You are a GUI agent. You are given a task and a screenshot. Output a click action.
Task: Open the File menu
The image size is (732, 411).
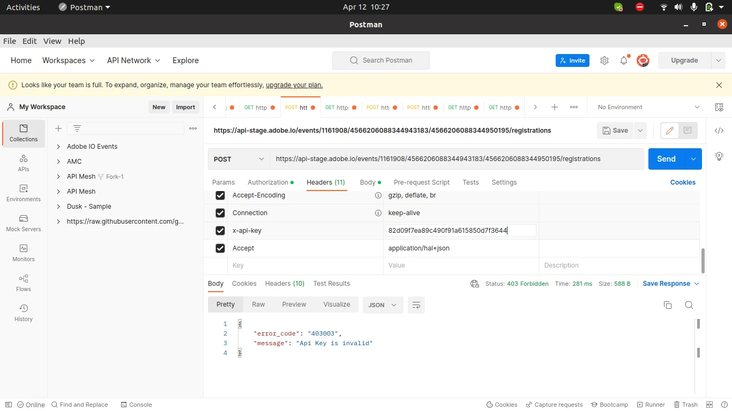click(x=10, y=41)
